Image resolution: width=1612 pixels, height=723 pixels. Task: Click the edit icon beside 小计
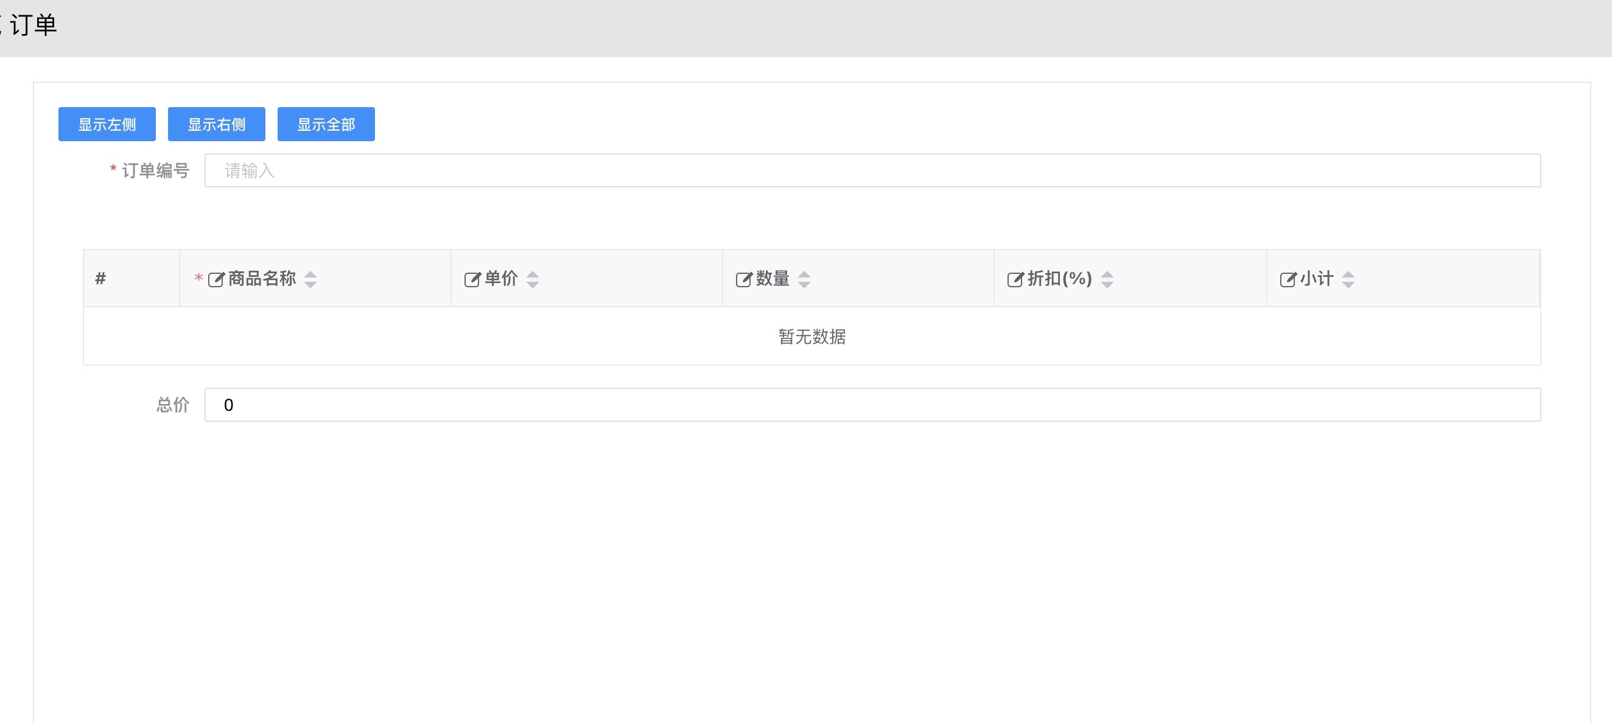point(1288,279)
